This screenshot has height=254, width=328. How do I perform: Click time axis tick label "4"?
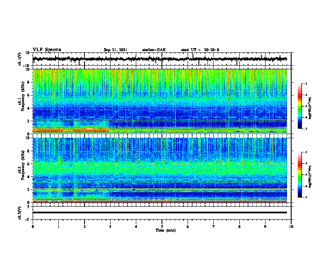point(136,227)
